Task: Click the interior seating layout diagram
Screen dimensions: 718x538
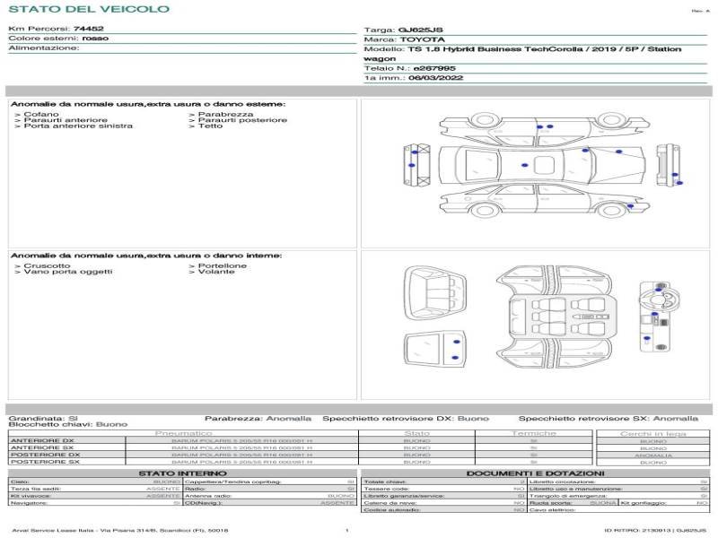Action: click(555, 317)
